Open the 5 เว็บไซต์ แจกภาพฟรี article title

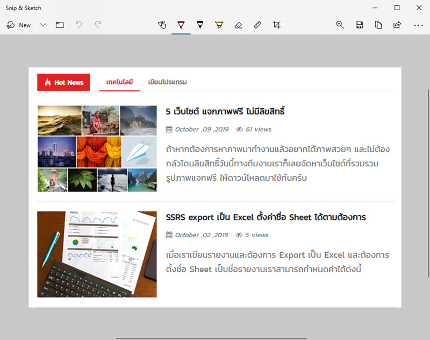coord(225,111)
